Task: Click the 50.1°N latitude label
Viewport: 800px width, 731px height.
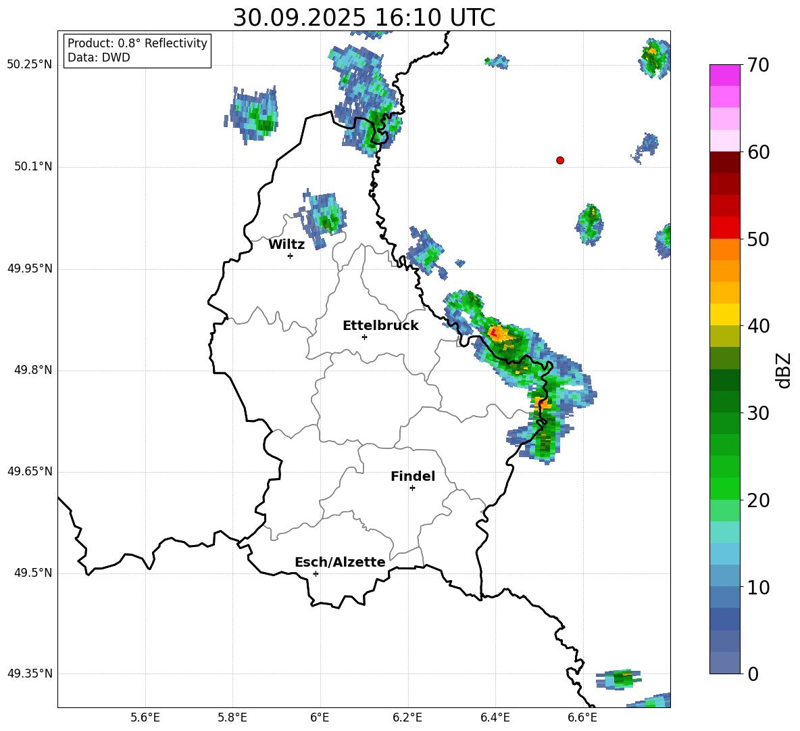Action: [34, 166]
